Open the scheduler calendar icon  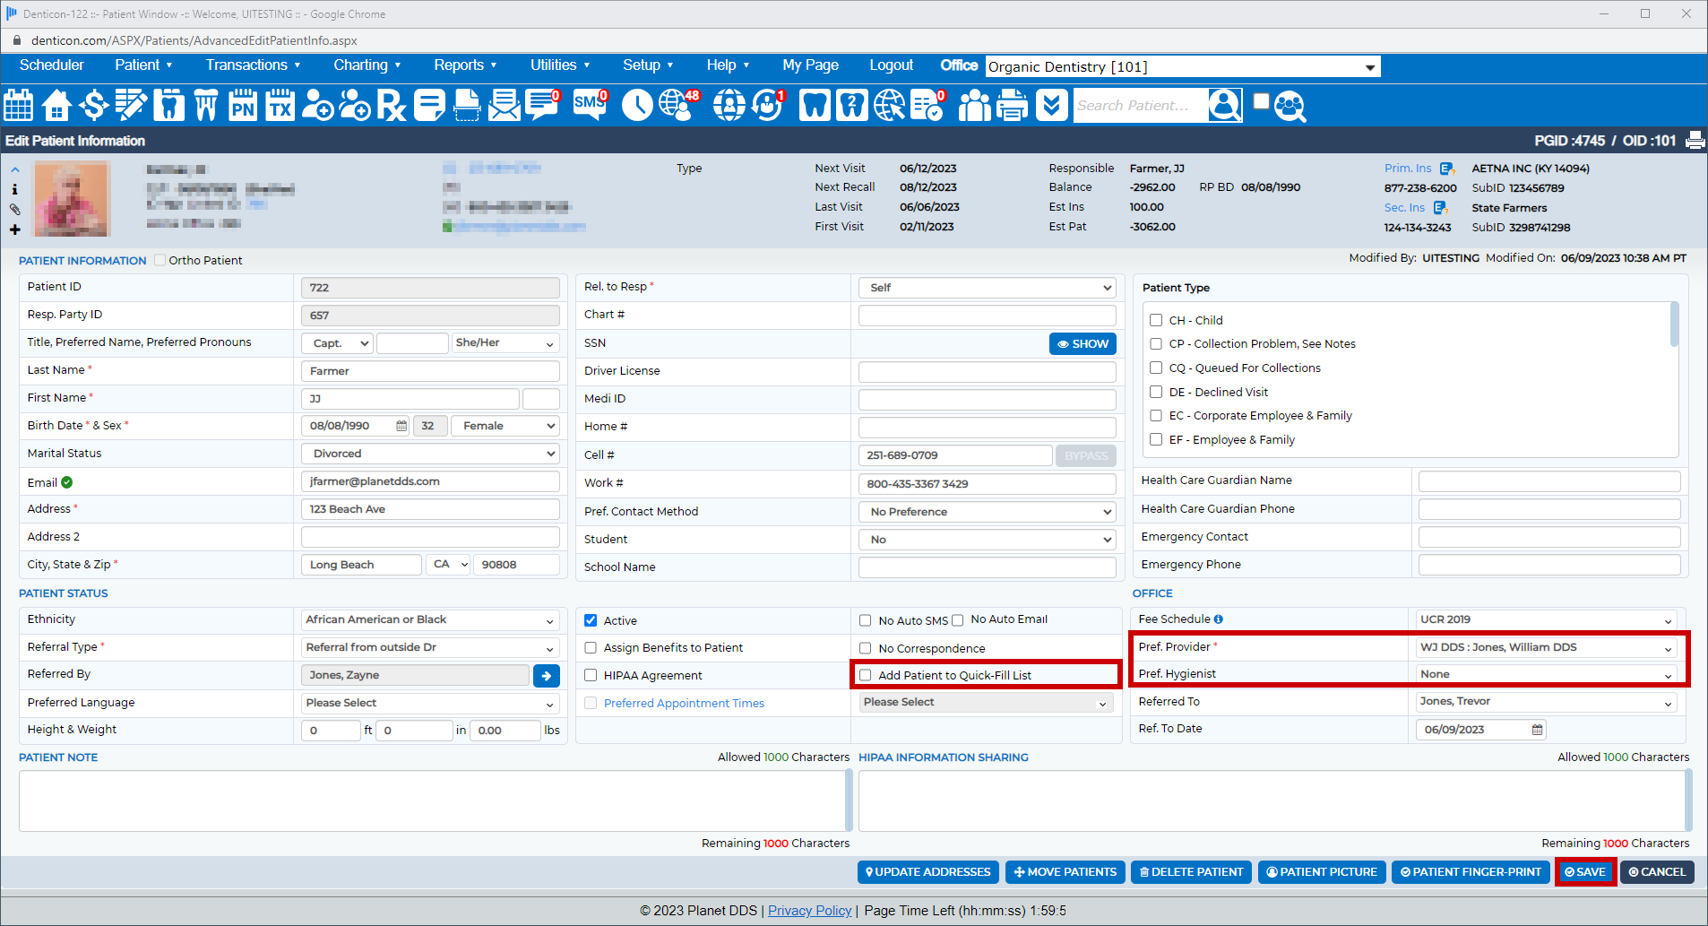pyautogui.click(x=19, y=106)
